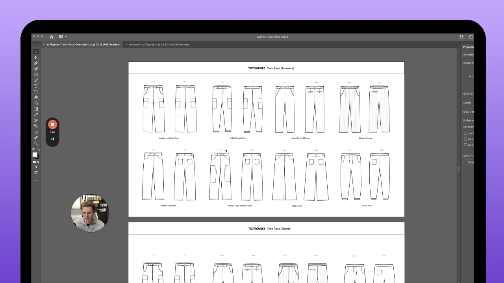
Task: Stop the screen recording
Action: pyautogui.click(x=52, y=124)
